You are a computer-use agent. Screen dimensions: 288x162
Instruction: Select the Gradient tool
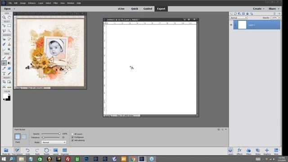coord(9,63)
